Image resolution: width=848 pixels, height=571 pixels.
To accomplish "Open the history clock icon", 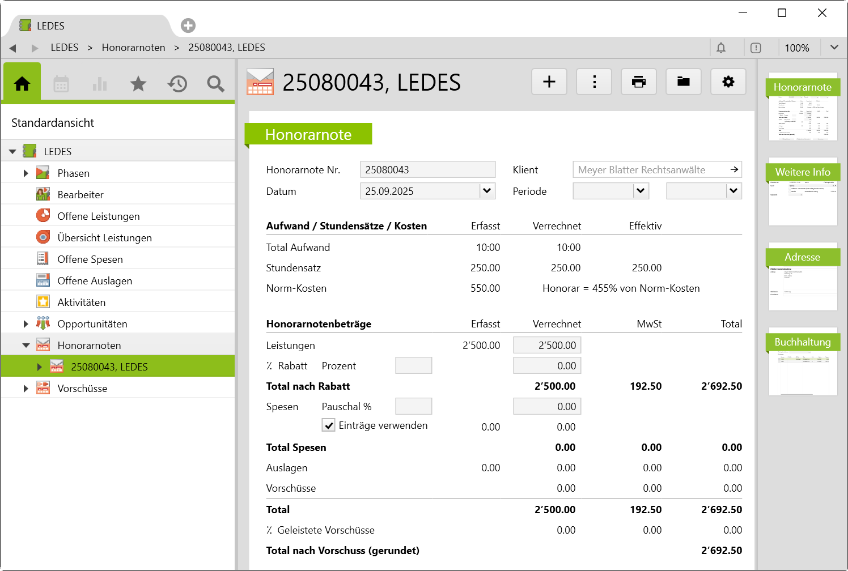I will pos(177,84).
